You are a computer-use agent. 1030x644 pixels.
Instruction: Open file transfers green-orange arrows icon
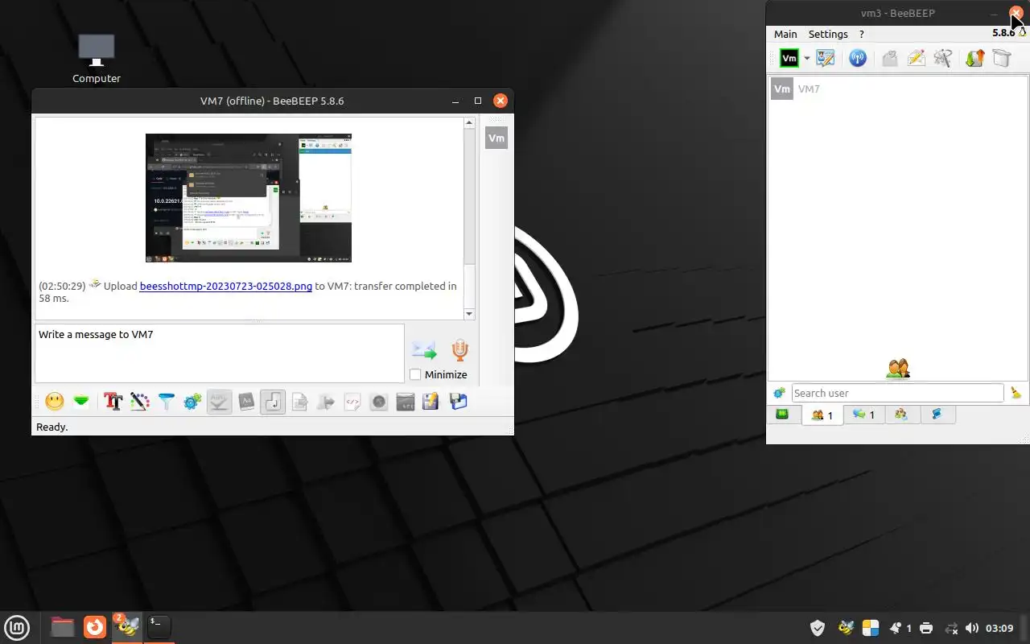click(x=975, y=58)
